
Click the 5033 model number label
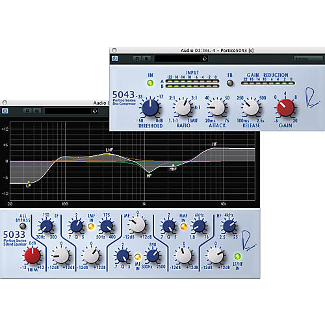14,235
